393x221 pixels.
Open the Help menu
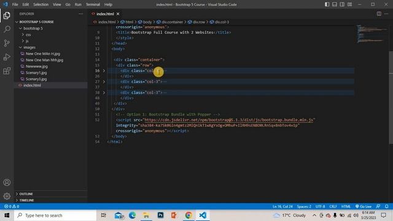(x=108, y=4)
